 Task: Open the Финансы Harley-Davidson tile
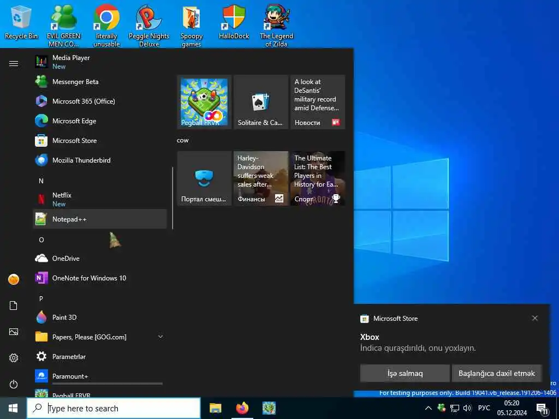click(261, 178)
